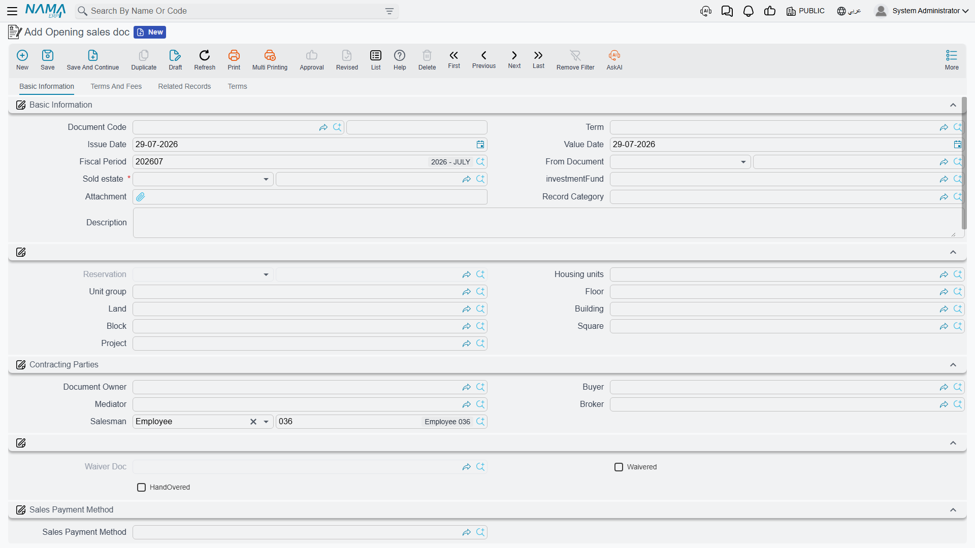Collapse the Contracting Parties section

pos(953,365)
